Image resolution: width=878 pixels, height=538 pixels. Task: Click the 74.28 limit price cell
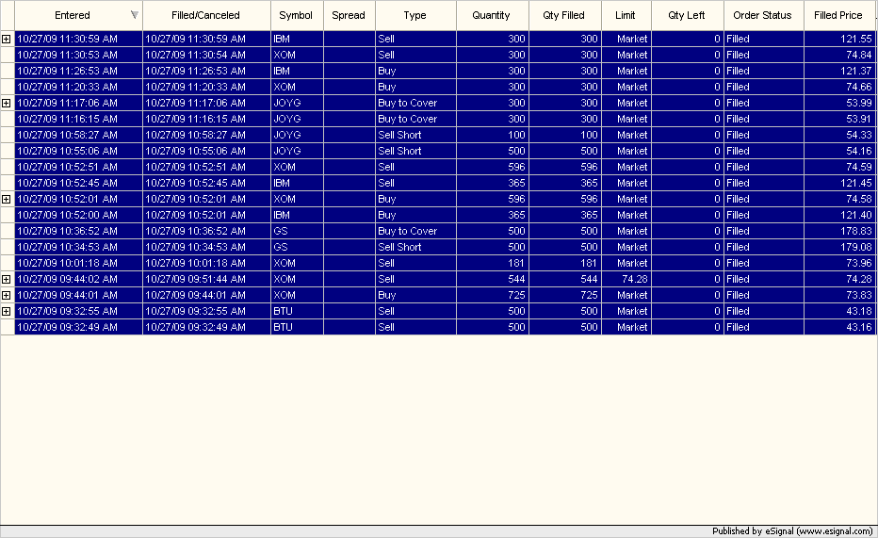click(x=626, y=279)
